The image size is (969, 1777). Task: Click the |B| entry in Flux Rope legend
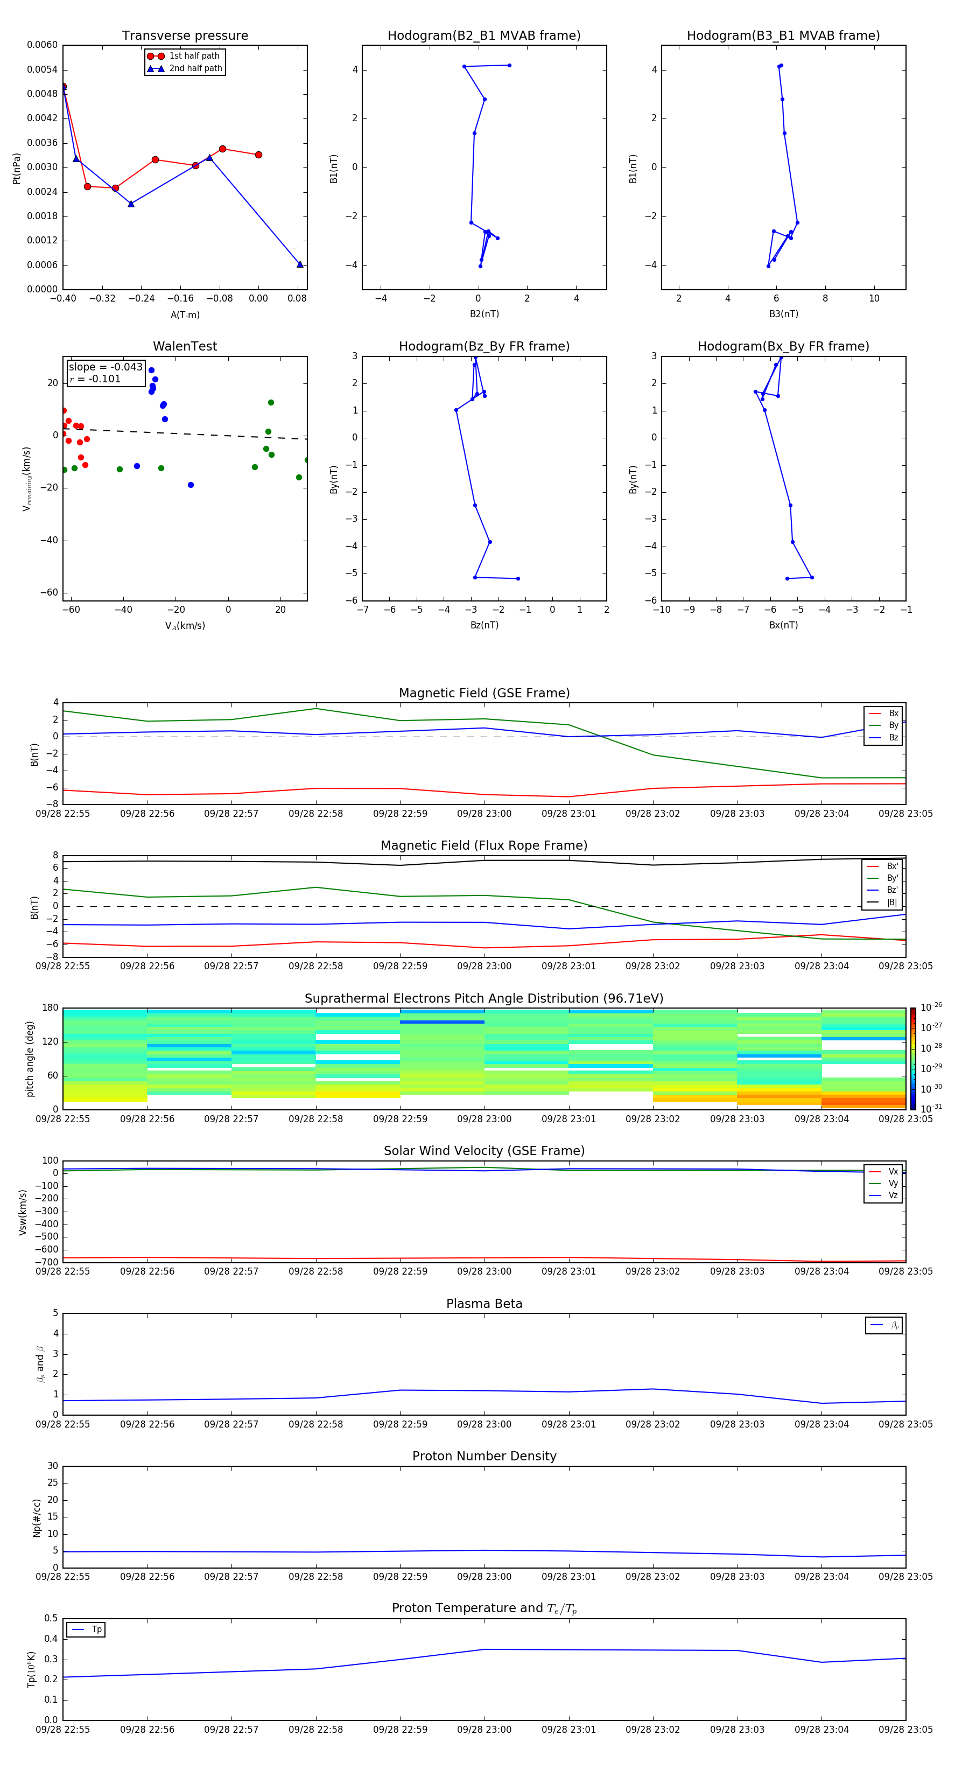[883, 903]
